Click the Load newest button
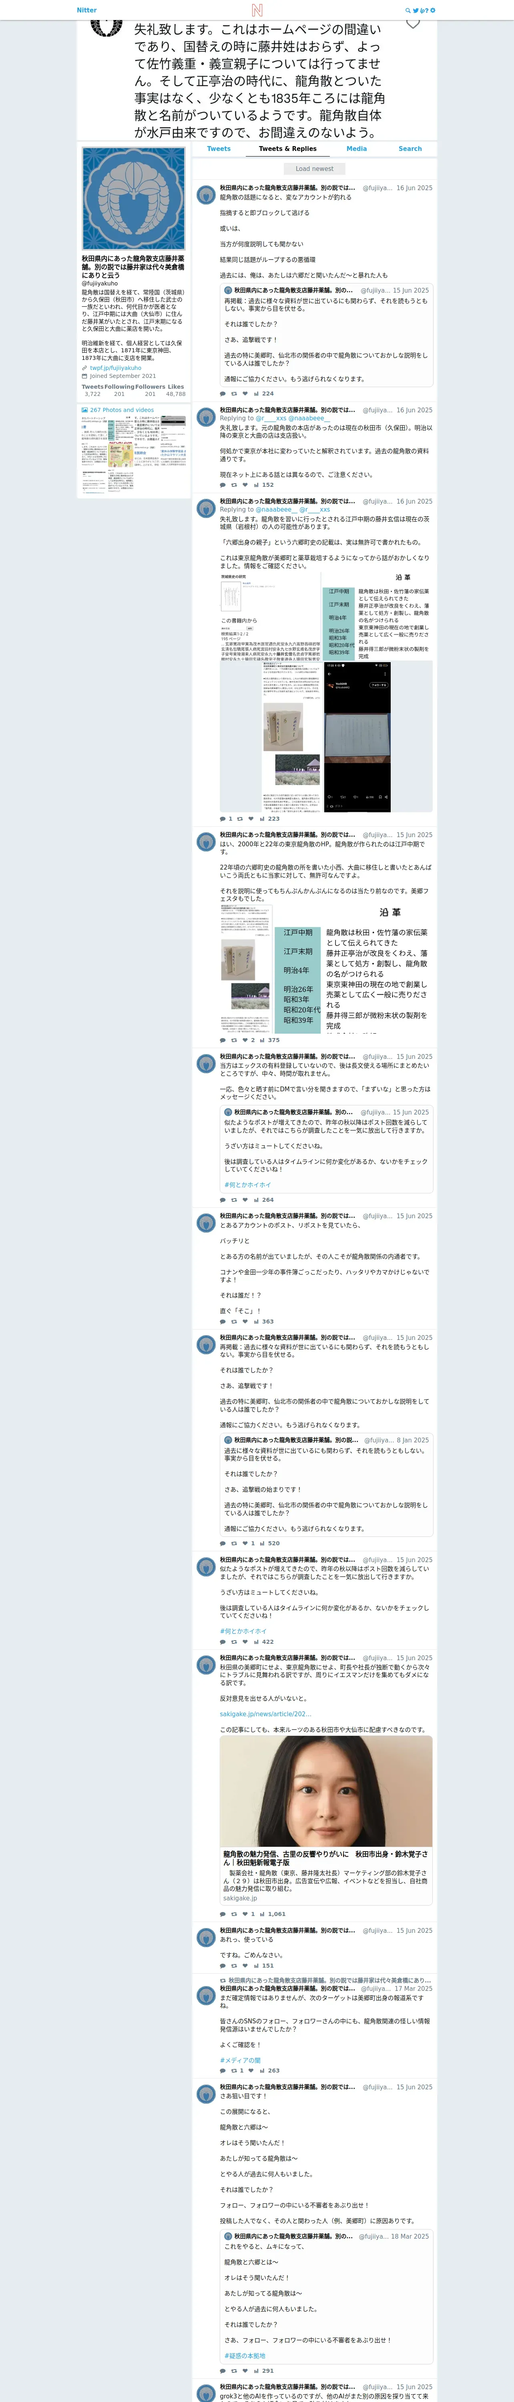Screen dimensions: 514x2402 [x=314, y=169]
